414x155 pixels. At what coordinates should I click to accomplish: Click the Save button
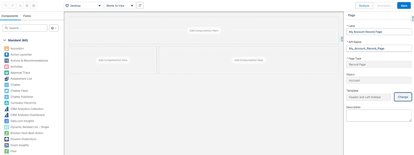pos(404,6)
